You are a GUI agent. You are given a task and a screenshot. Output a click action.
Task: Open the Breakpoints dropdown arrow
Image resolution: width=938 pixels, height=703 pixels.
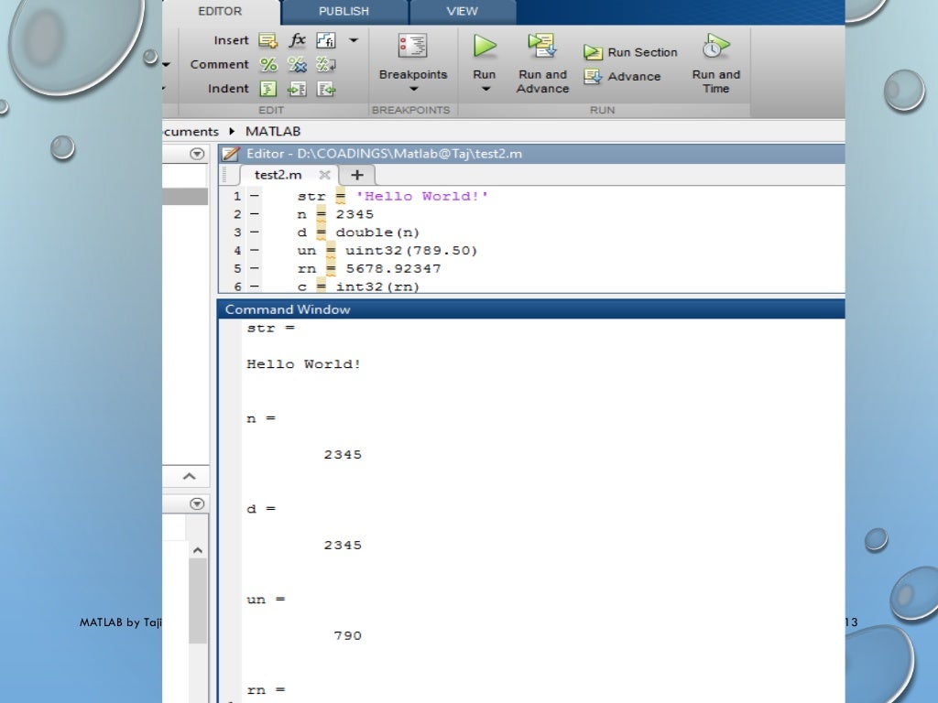coord(413,89)
